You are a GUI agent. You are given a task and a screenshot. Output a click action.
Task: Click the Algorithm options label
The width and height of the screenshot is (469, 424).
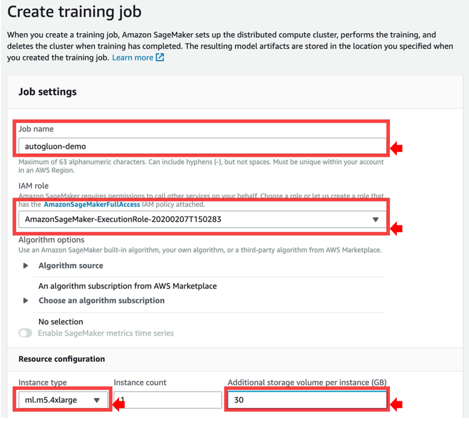click(x=51, y=239)
